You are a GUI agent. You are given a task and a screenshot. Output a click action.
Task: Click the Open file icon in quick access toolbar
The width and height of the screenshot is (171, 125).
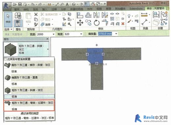point(14,4)
